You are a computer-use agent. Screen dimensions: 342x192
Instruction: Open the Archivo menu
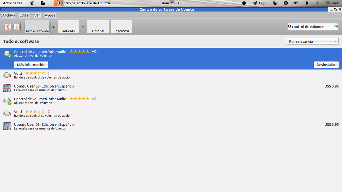pyautogui.click(x=9, y=15)
